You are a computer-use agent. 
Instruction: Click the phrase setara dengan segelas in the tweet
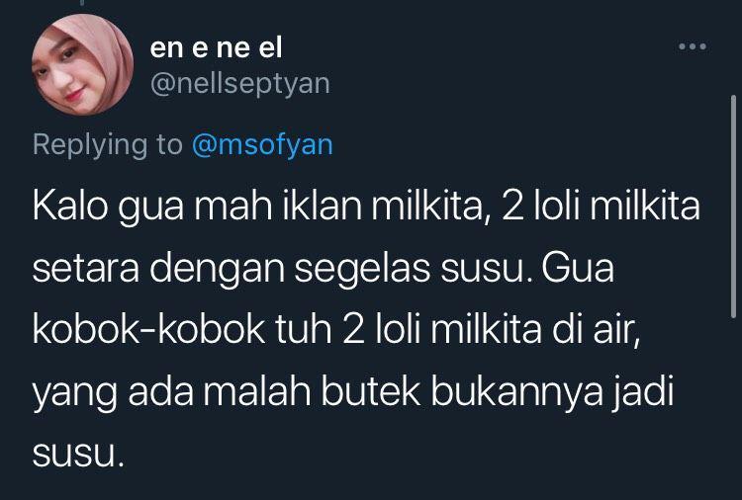(x=231, y=270)
